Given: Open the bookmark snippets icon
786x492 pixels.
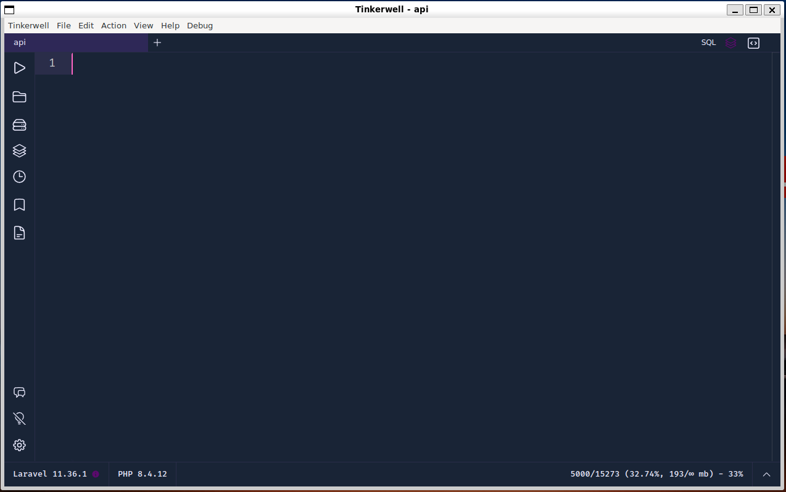Looking at the screenshot, I should coord(19,205).
